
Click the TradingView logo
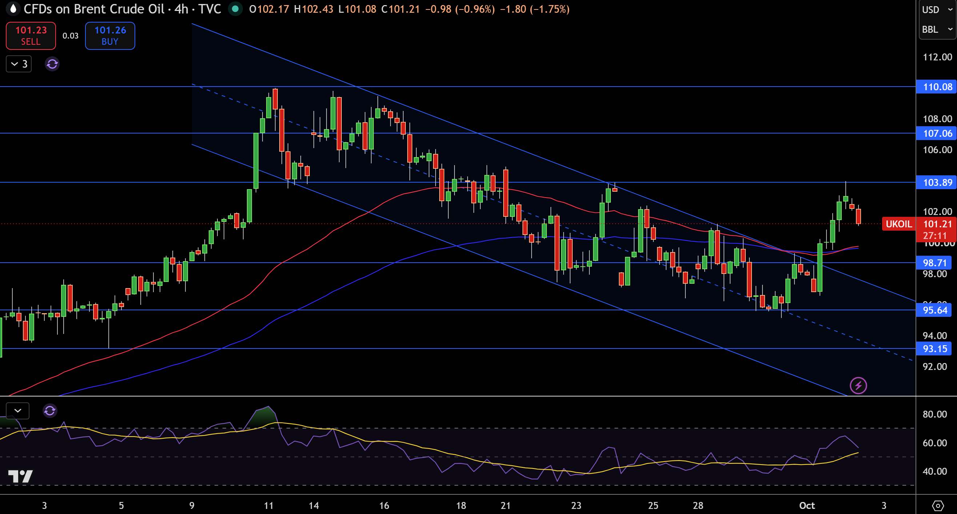(20, 476)
